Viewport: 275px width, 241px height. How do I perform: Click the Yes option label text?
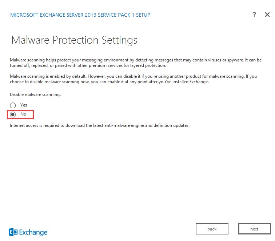pos(24,105)
